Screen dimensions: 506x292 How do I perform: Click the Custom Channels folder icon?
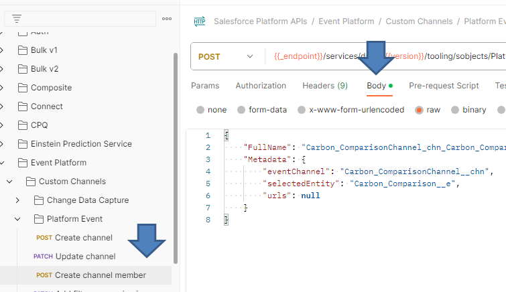coord(31,181)
